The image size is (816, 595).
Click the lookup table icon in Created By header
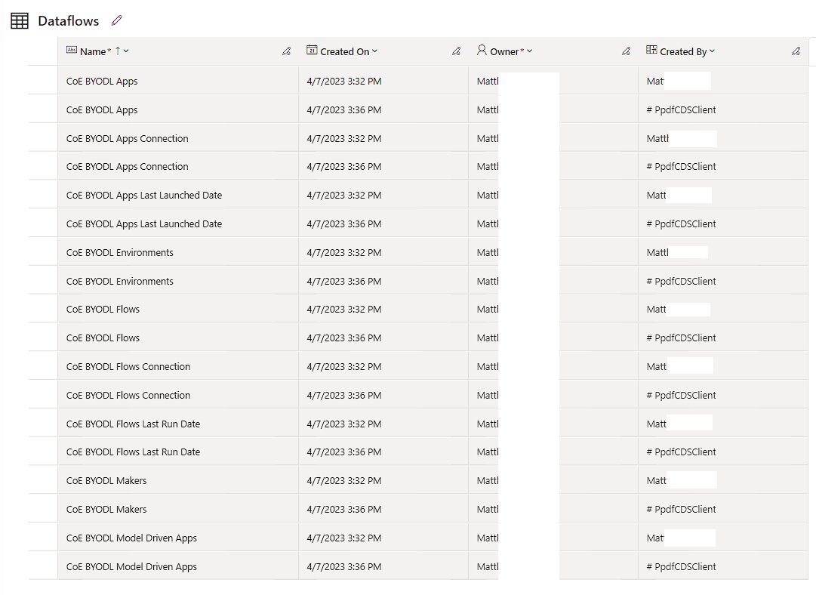click(x=651, y=51)
